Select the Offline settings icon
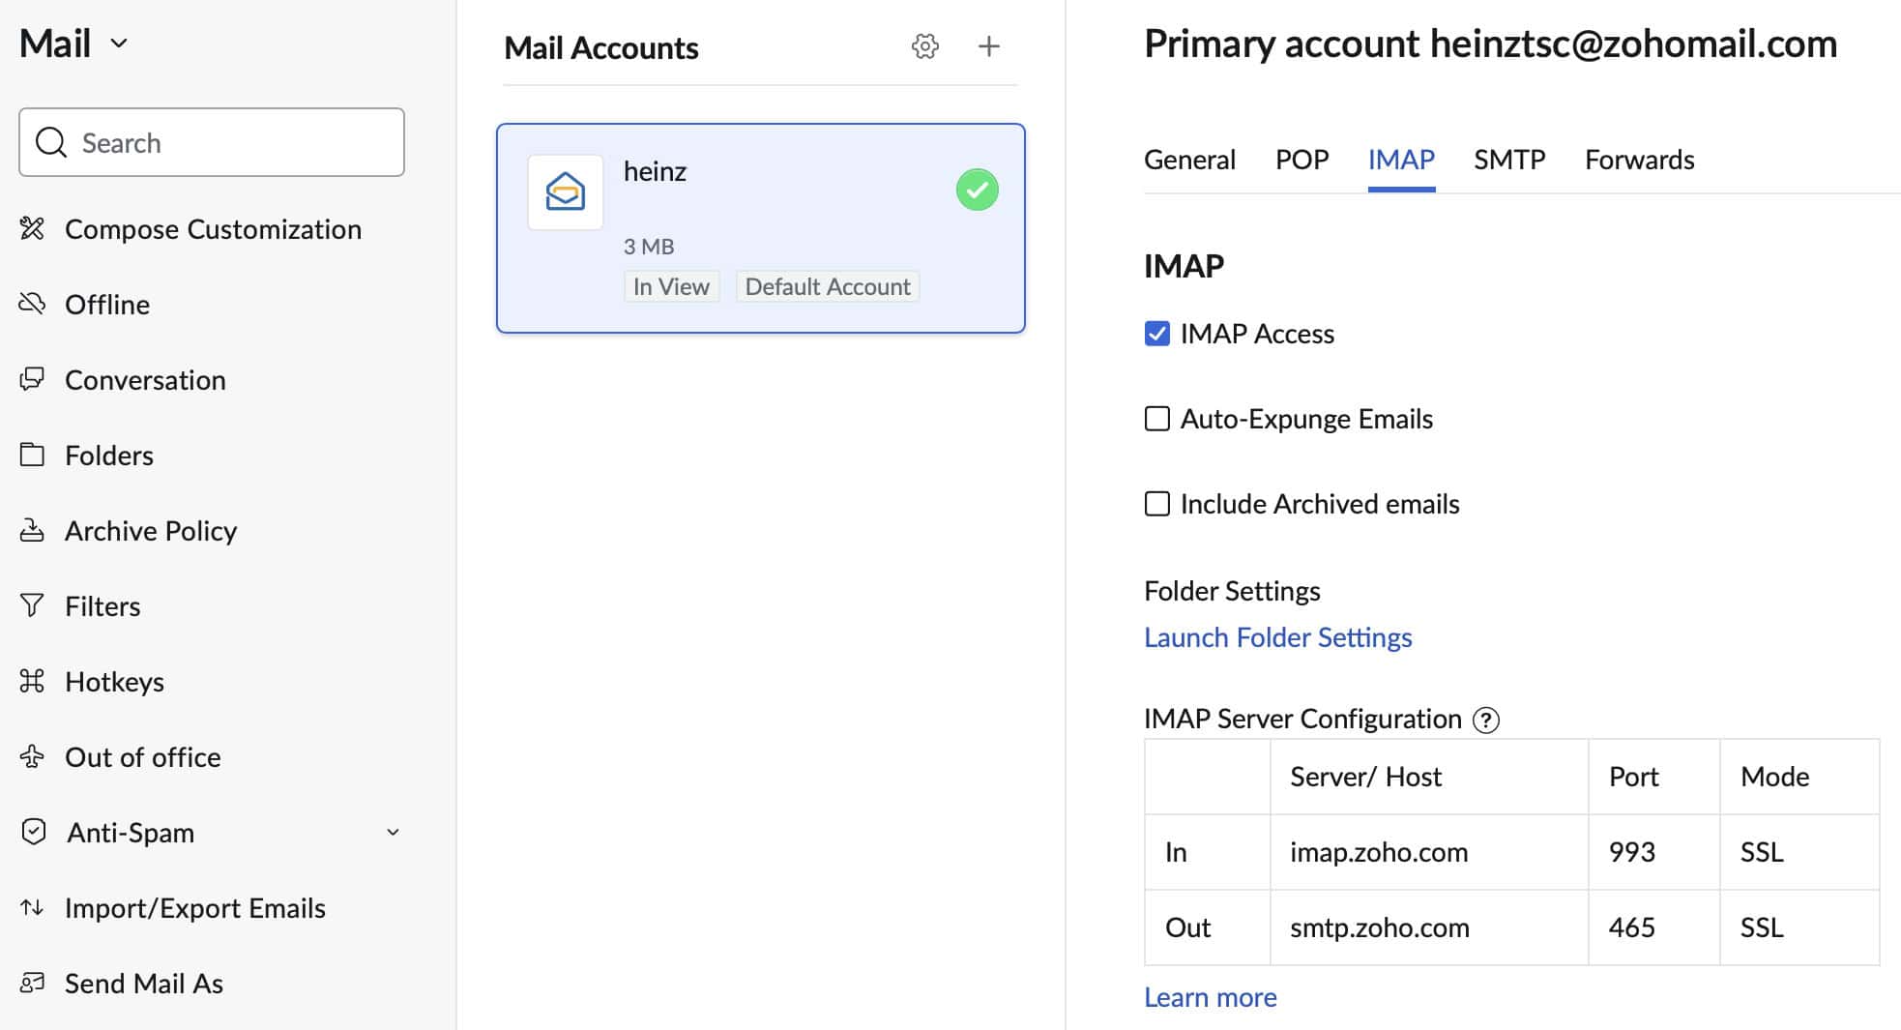 (33, 304)
